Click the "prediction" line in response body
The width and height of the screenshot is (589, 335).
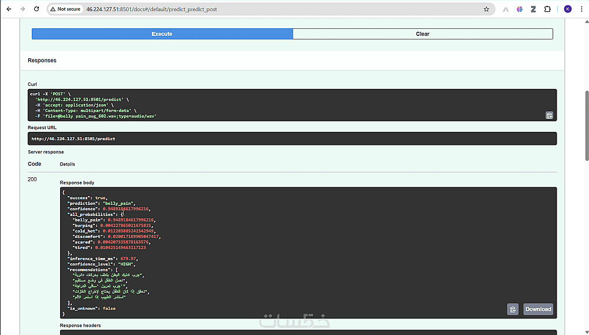(101, 203)
